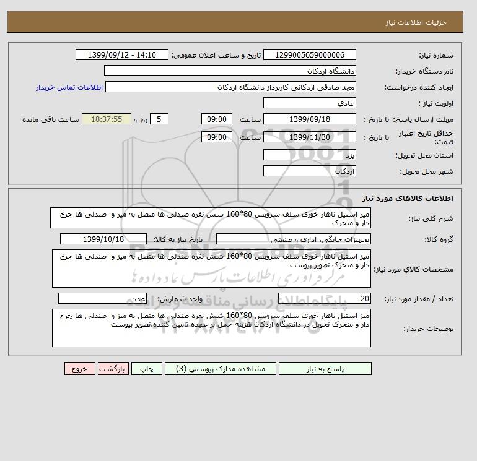
Task: Click the شرح کلی نیاز label
Action: [x=431, y=218]
